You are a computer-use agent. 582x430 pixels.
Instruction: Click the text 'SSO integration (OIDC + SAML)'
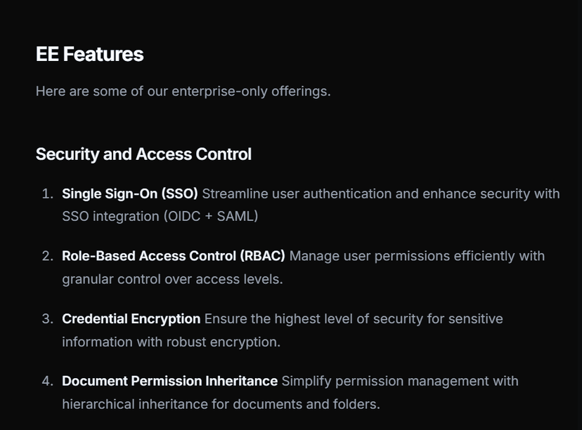[x=160, y=216]
